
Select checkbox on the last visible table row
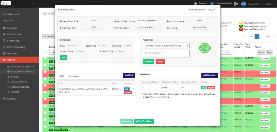tap(45, 127)
